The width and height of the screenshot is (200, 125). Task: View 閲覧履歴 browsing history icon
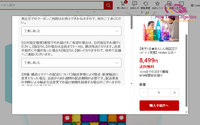click(x=145, y=3)
